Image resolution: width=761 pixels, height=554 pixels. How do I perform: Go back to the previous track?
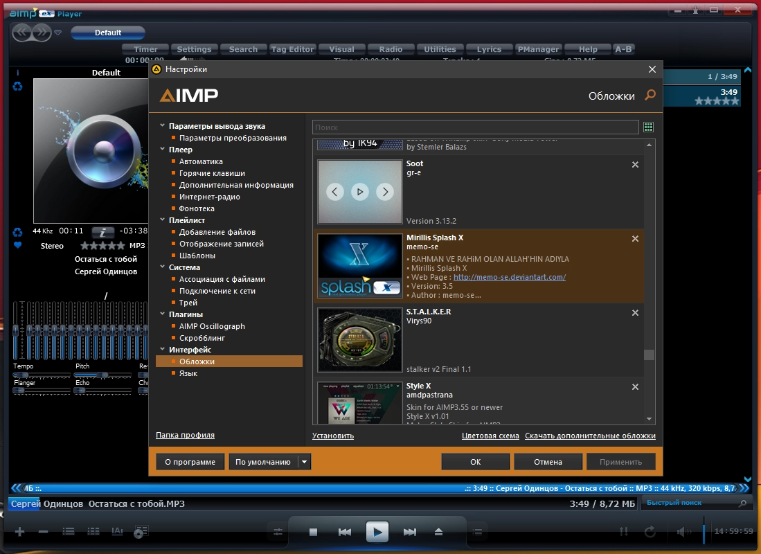(x=344, y=532)
